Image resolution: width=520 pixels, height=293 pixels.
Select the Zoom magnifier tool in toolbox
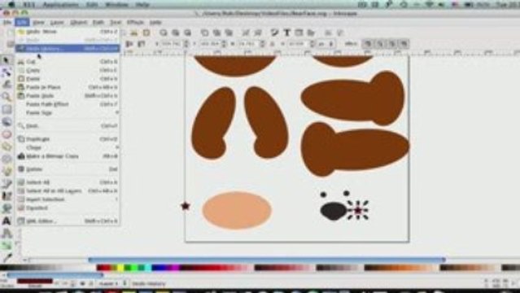click(x=7, y=97)
